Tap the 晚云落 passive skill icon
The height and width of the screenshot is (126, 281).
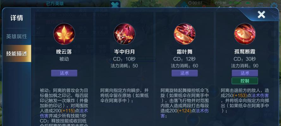64,34
